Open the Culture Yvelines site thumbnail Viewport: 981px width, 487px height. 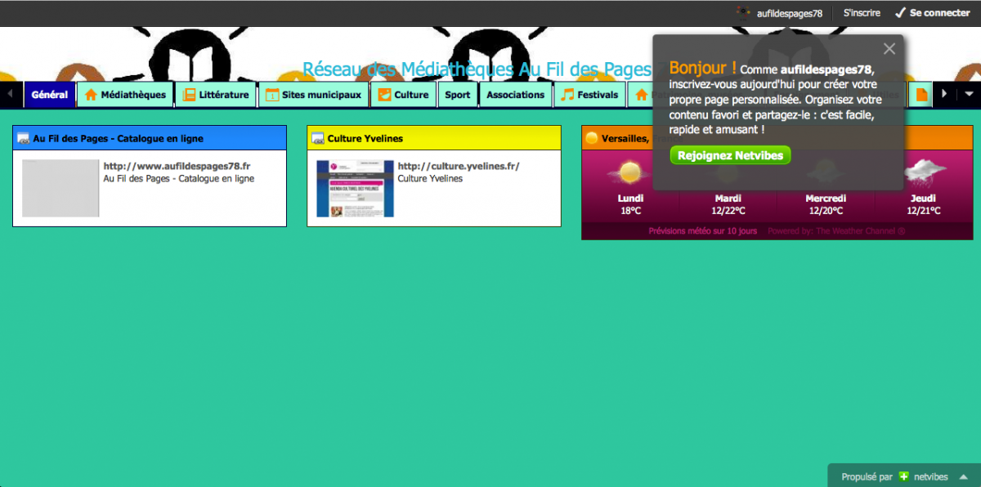click(355, 188)
